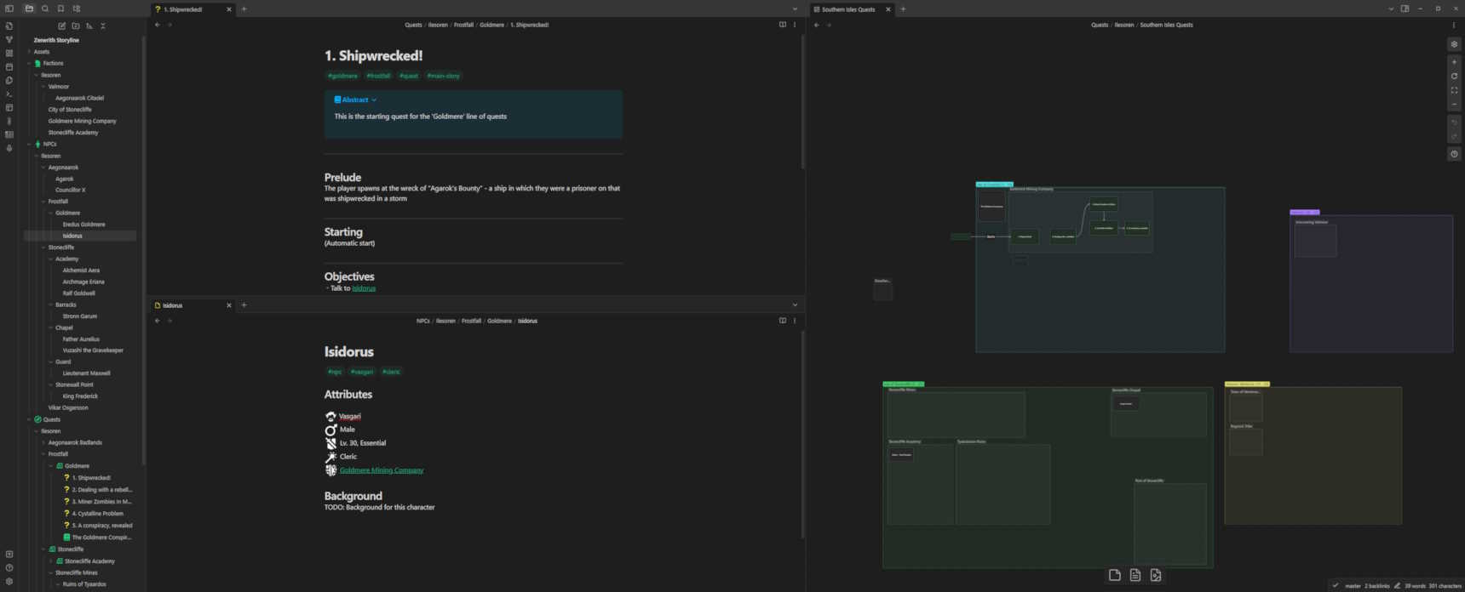Create new note in file explorer
Screen dimensions: 1465x592
coord(61,26)
